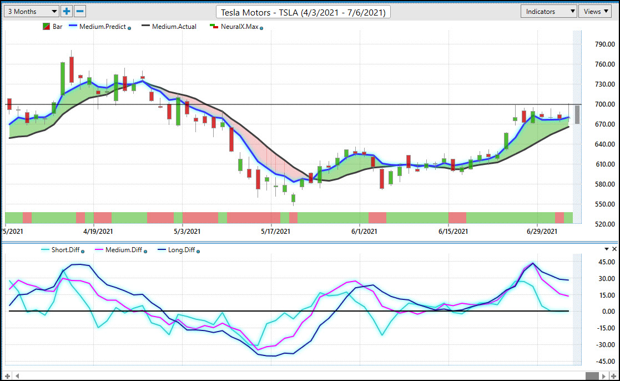Click the 6/15/2021 date axis label
The width and height of the screenshot is (620, 381).
point(453,231)
